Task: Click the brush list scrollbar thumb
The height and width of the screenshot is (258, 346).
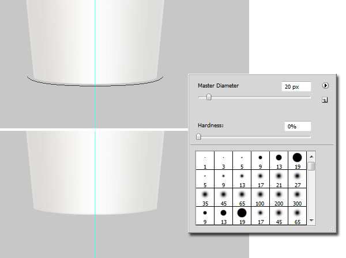Action: point(311,166)
